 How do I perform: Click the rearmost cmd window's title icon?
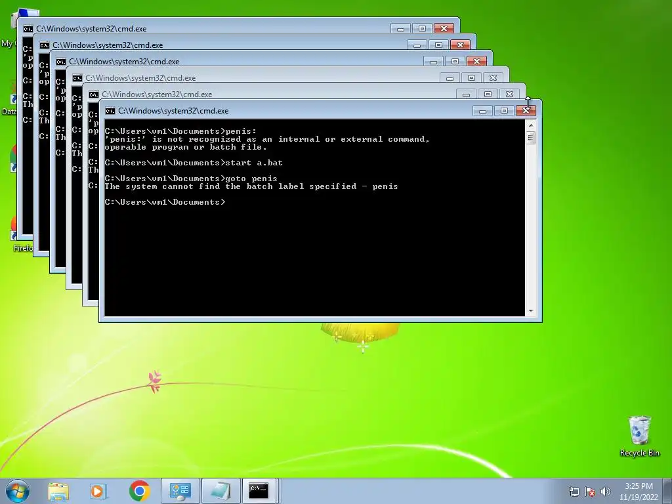[28, 29]
